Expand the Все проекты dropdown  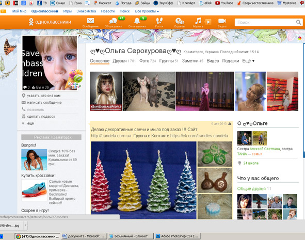point(147,11)
